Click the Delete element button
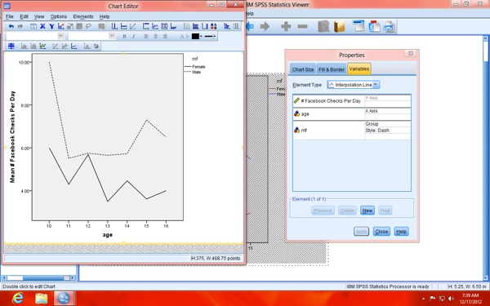Viewport: 490px width, 306px height. click(347, 211)
